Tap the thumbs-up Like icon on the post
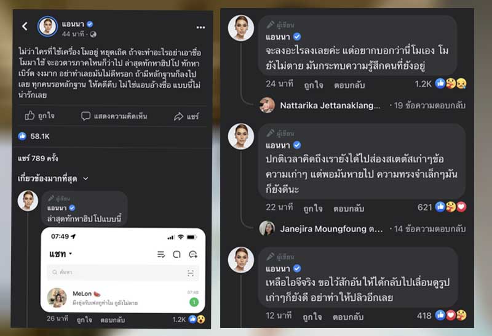The width and height of the screenshot is (492, 336). pyautogui.click(x=30, y=116)
